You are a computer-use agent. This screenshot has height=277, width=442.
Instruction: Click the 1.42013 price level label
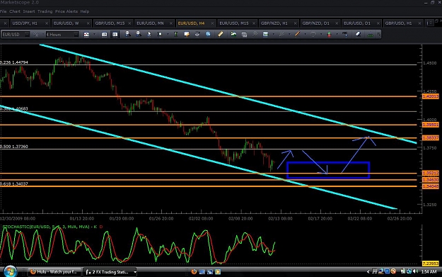[x=431, y=96]
